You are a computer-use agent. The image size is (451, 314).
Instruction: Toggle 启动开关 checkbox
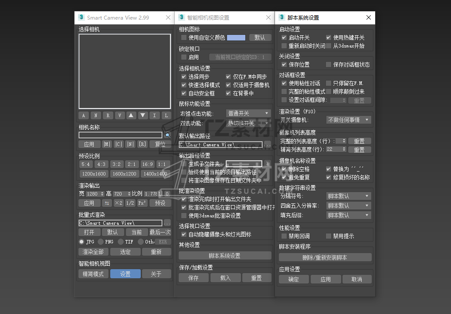pyautogui.click(x=284, y=37)
